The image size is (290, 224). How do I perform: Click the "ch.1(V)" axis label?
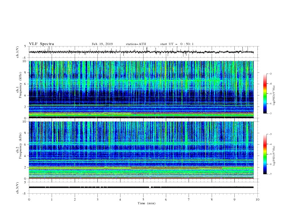pos(18,52)
